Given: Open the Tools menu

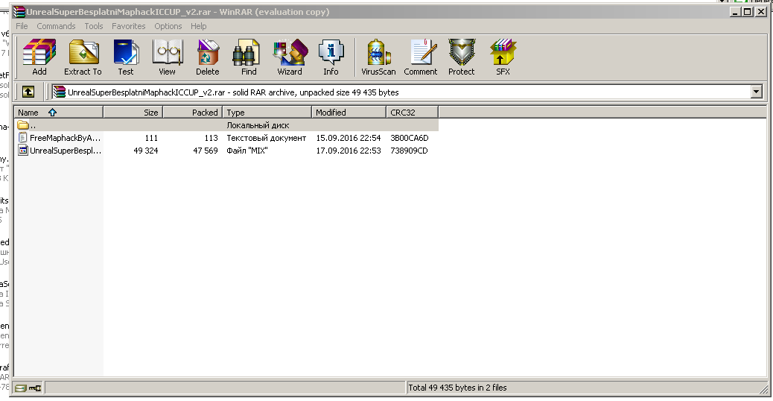Looking at the screenshot, I should pos(94,26).
